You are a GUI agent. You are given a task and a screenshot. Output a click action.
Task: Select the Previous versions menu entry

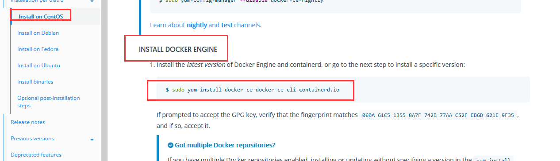coord(32,139)
